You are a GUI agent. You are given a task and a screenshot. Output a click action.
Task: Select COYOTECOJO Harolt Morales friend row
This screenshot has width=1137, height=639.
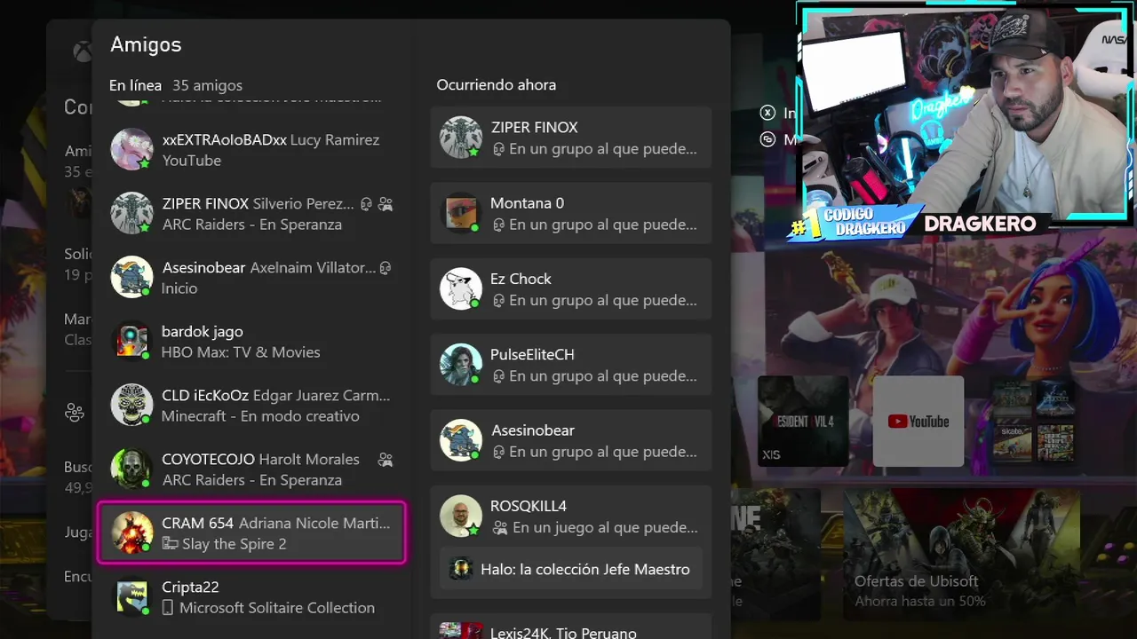(x=251, y=469)
